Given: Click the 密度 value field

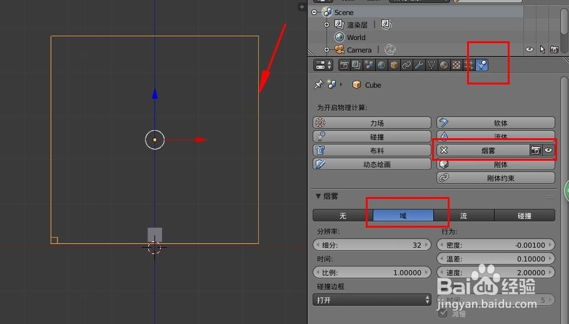Looking at the screenshot, I should 496,245.
